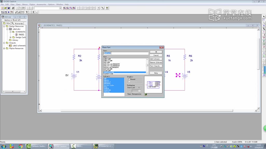Click the View Simulation Results icon
Viewport: 266px width, 149px height.
click(x=12, y=12)
